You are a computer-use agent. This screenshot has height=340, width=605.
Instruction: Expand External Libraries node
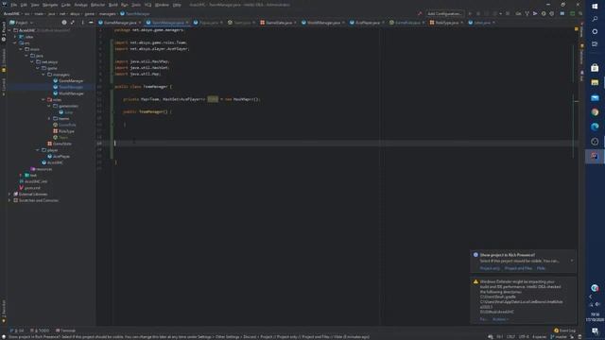[x=9, y=194]
